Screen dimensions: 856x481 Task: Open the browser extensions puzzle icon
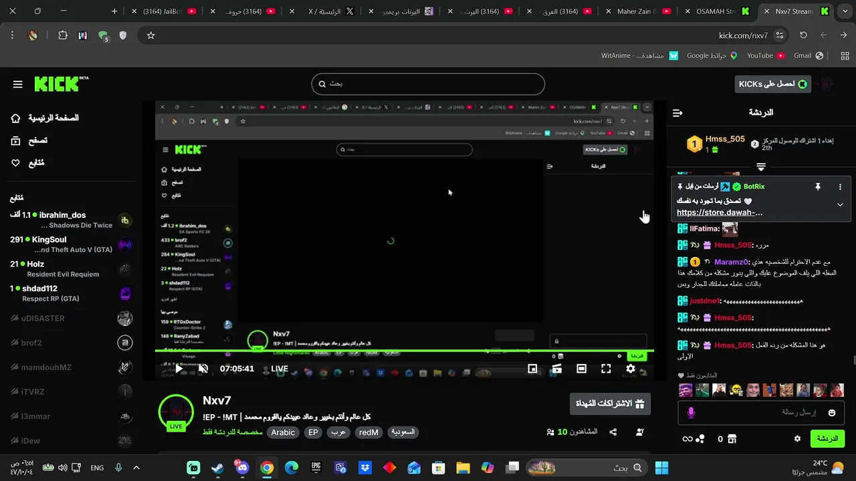pyautogui.click(x=63, y=35)
